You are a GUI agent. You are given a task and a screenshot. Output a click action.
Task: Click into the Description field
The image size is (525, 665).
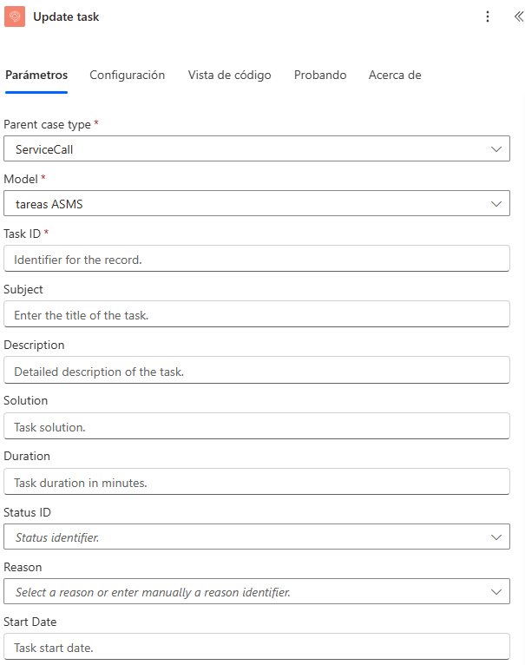256,371
